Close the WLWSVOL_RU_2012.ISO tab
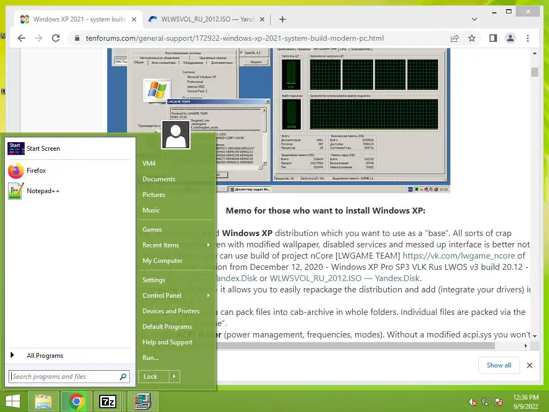549x412 pixels. (x=262, y=19)
